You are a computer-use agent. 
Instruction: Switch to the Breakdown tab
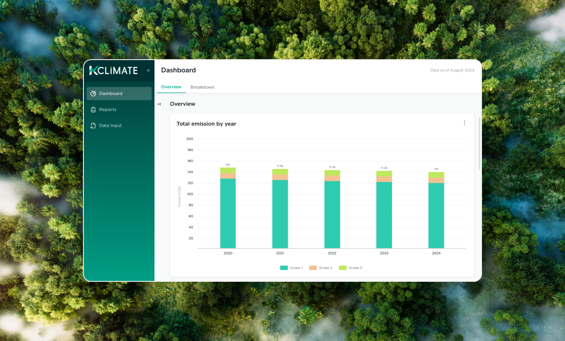coord(202,87)
